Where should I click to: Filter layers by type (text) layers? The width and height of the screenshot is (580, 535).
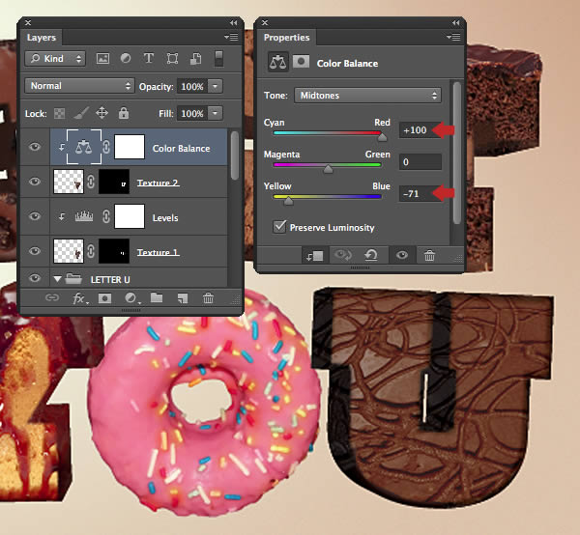click(x=149, y=58)
